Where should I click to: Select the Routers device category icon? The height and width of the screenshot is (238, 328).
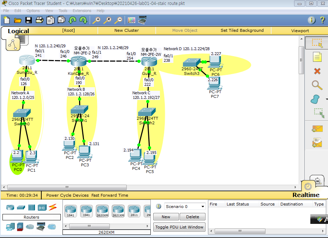tap(10, 208)
